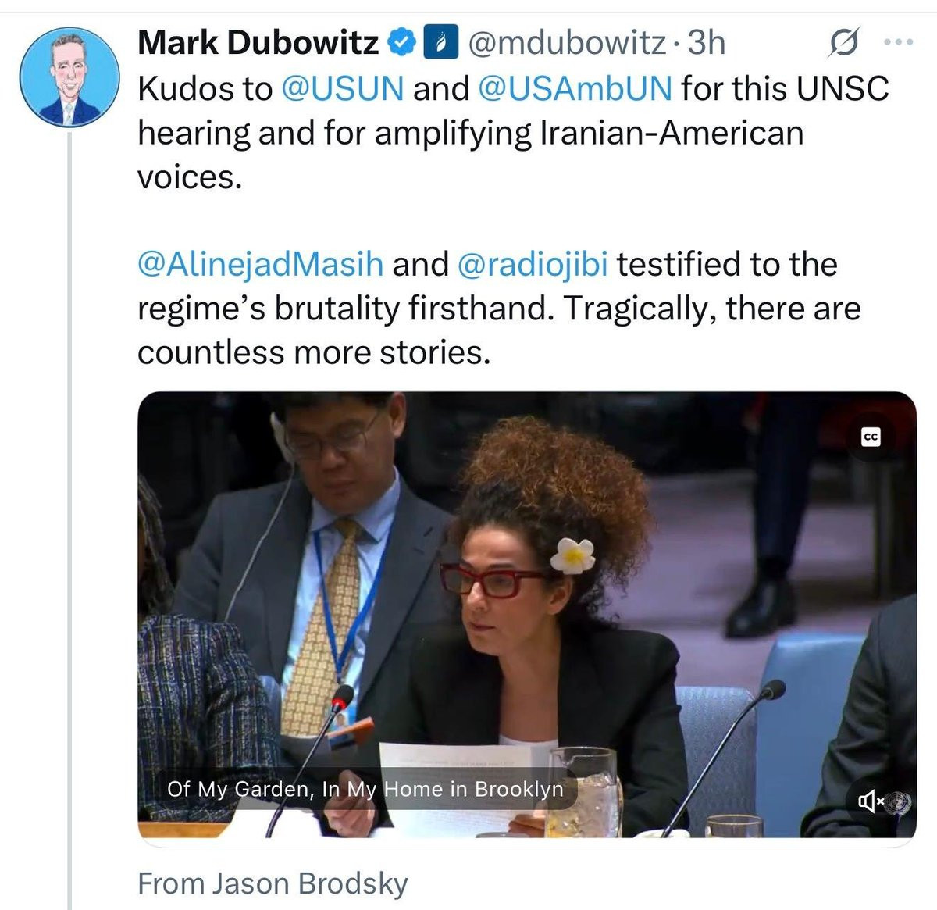Open the 3h timestamp link
The image size is (937, 910).
(x=706, y=43)
